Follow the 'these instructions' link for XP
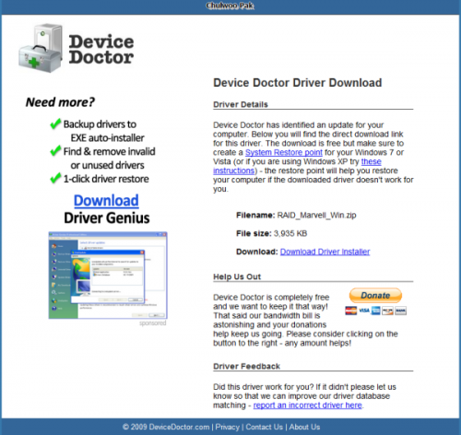The height and width of the screenshot is (435, 461). tap(297, 166)
